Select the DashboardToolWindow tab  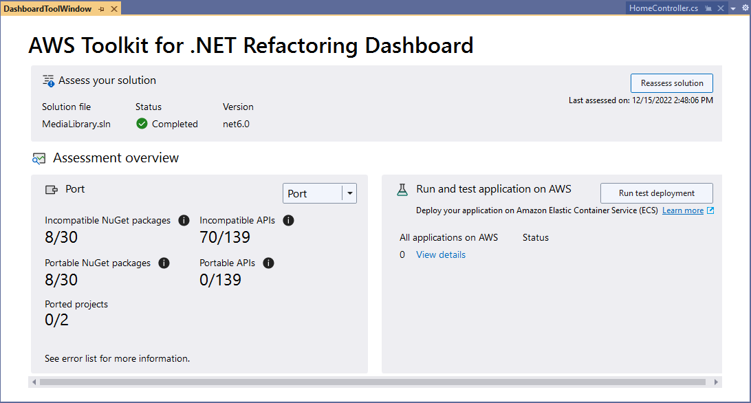point(47,9)
